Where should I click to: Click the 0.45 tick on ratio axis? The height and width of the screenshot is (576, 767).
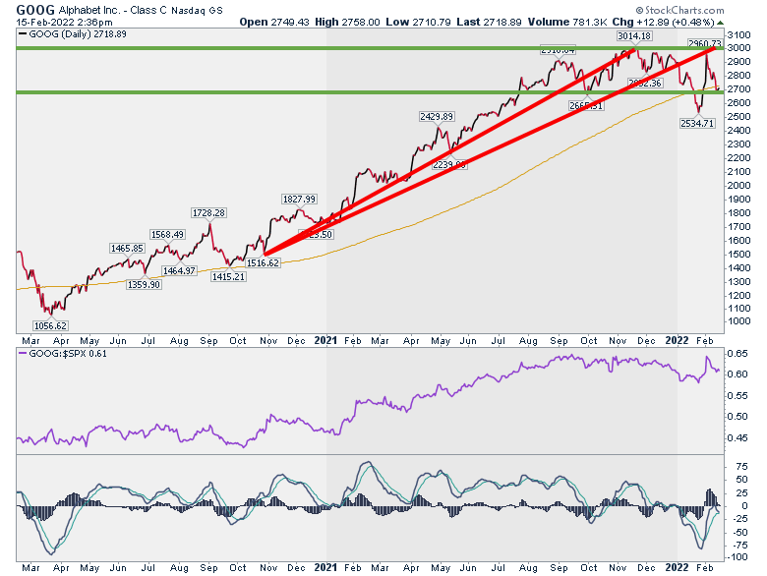coord(737,438)
